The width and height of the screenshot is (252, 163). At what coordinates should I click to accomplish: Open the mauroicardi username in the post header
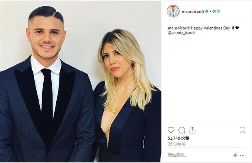[193, 11]
